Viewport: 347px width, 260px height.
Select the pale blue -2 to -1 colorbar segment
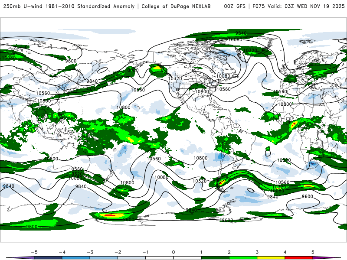[x=132, y=258]
